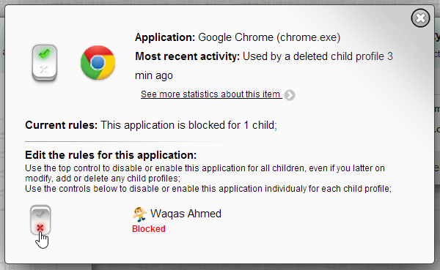This screenshot has width=440, height=270.
Task: Click the gray X on the all-children toggle
Action: 44,70
